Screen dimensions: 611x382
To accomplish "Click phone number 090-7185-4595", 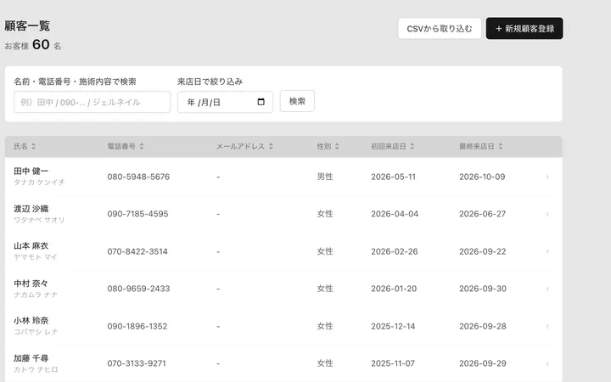I will [x=137, y=214].
